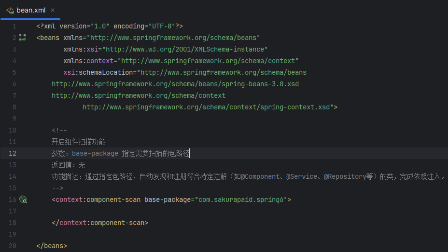This screenshot has width=448, height=252.
Task: Click the component-scan gutter icon on line 16
Action: 23,199
